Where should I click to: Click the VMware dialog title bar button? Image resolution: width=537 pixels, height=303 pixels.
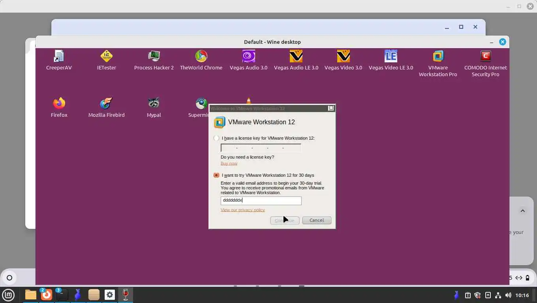[331, 108]
